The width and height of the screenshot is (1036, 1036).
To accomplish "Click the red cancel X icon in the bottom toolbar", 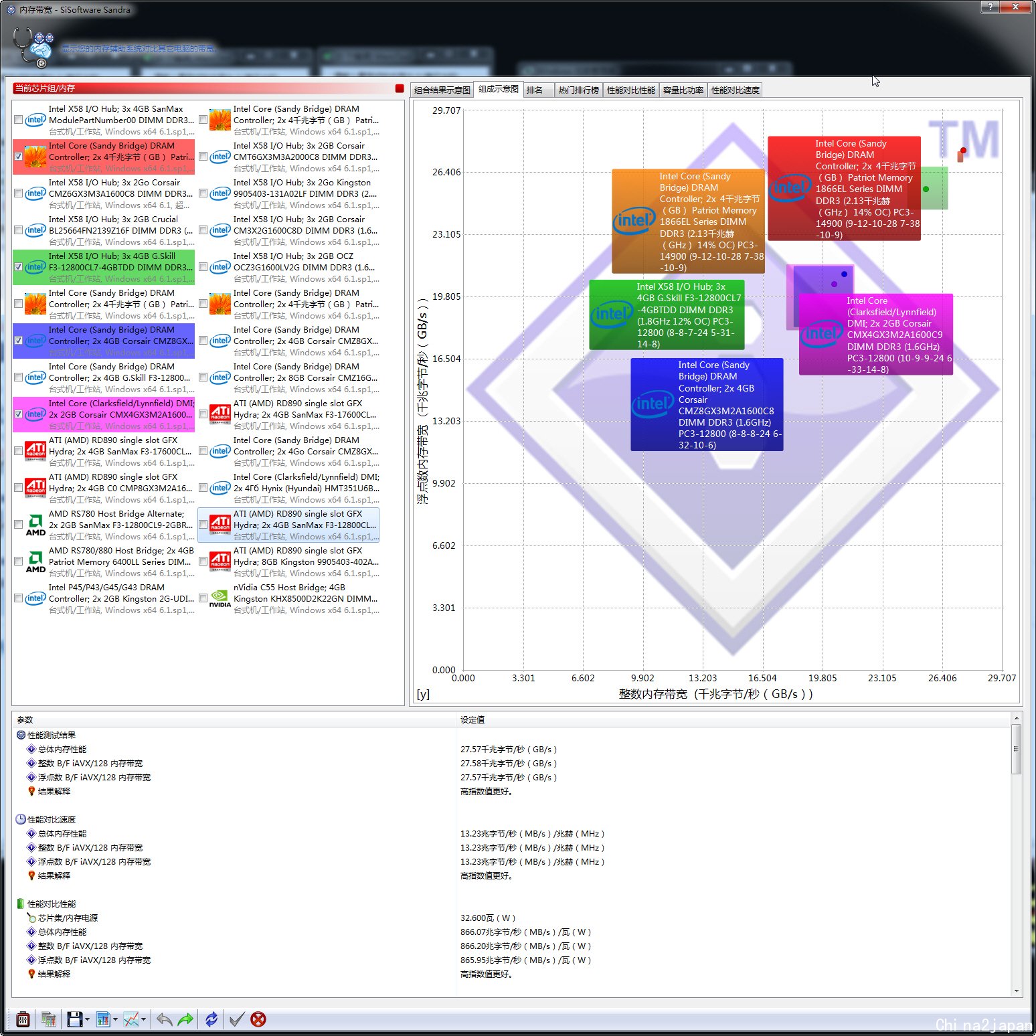I will click(x=258, y=1019).
